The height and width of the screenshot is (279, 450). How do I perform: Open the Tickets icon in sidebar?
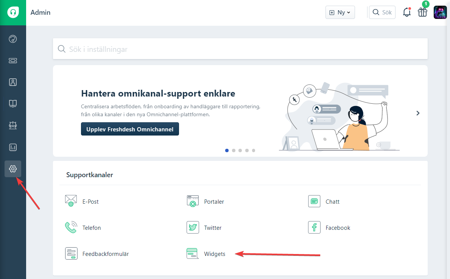13,61
